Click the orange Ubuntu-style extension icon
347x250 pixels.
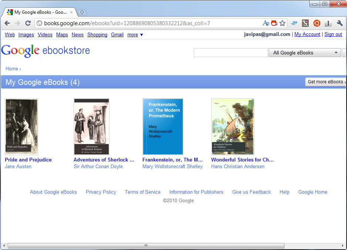pyautogui.click(x=317, y=23)
